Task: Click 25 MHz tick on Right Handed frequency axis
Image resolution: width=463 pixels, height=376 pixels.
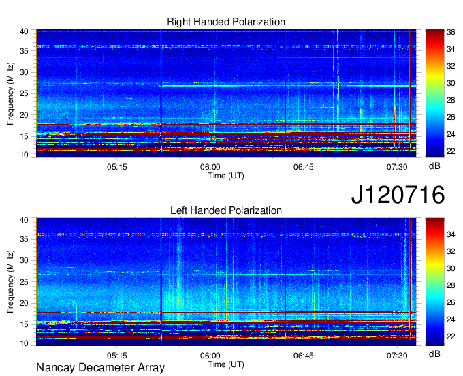Action: (24, 93)
